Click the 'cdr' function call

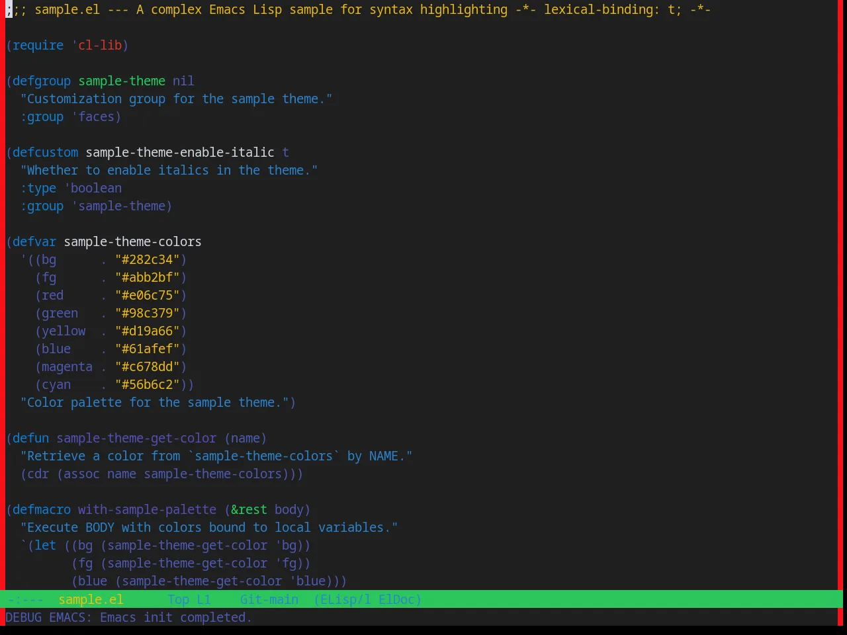click(x=38, y=474)
